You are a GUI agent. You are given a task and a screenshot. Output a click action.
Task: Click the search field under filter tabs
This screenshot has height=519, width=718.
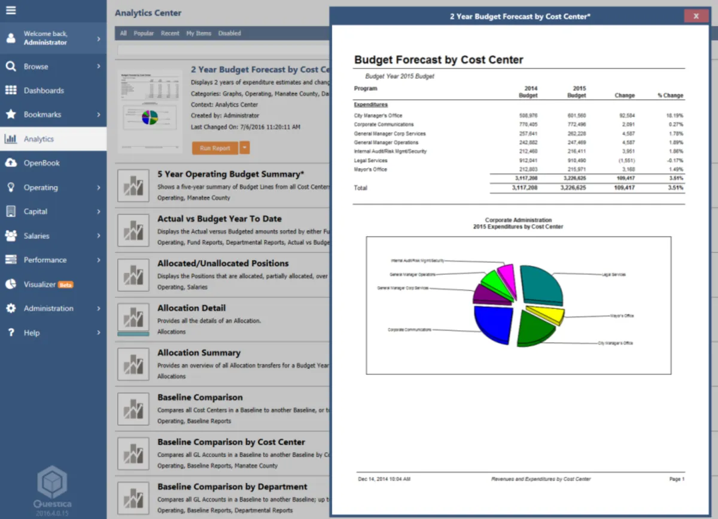pos(223,51)
